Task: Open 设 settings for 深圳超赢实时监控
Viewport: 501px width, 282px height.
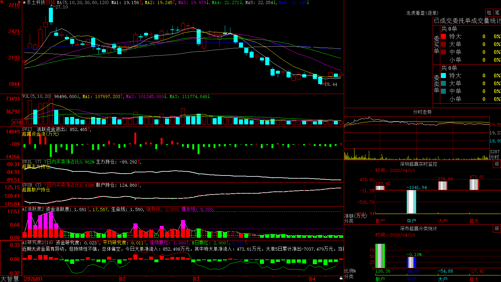Action: point(497,164)
